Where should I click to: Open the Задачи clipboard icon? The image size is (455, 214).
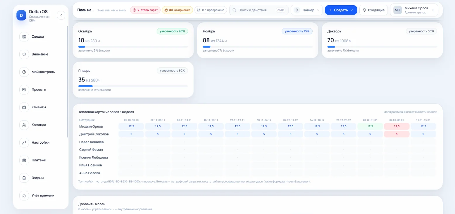pyautogui.click(x=24, y=178)
